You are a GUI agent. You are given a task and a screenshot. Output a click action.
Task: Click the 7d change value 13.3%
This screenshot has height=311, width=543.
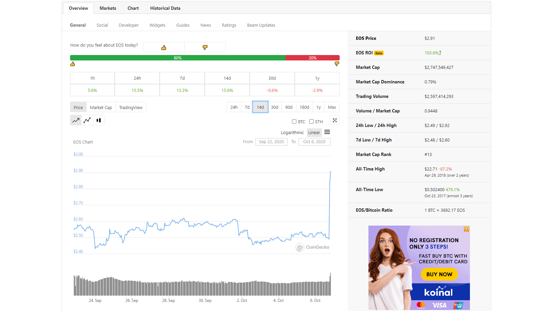182,90
